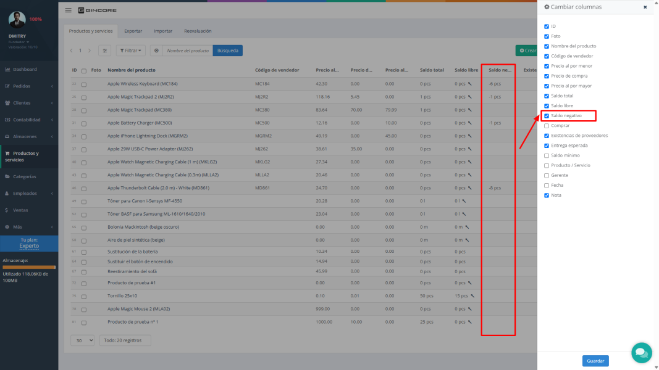Image resolution: width=659 pixels, height=370 pixels.
Task: Click the Contabilidad sidebar icon
Action: tap(7, 120)
